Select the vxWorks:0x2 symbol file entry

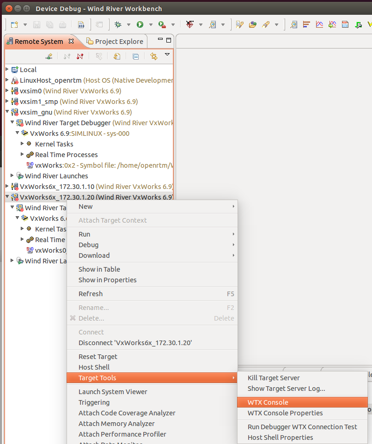point(100,165)
